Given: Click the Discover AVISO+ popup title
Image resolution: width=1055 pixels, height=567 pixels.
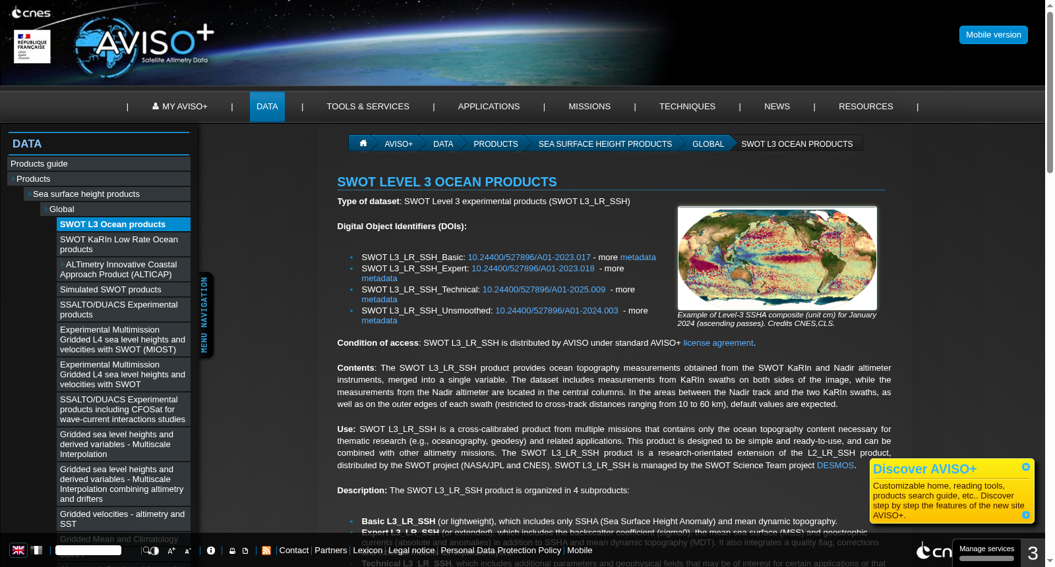Looking at the screenshot, I should (924, 469).
